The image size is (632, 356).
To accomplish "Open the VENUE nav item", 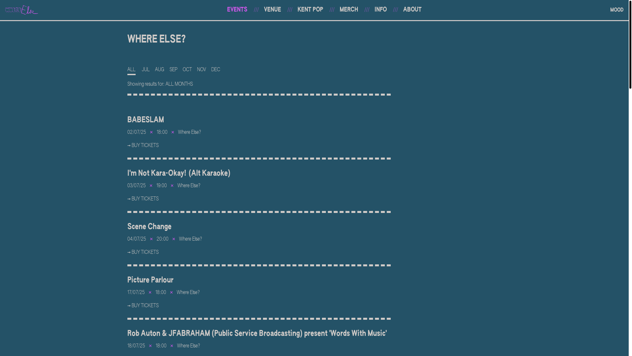I will (x=272, y=10).
